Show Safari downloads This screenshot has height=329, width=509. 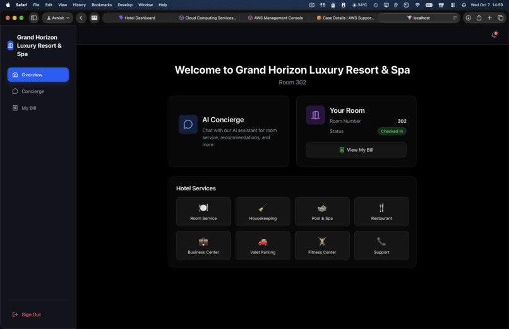click(468, 18)
